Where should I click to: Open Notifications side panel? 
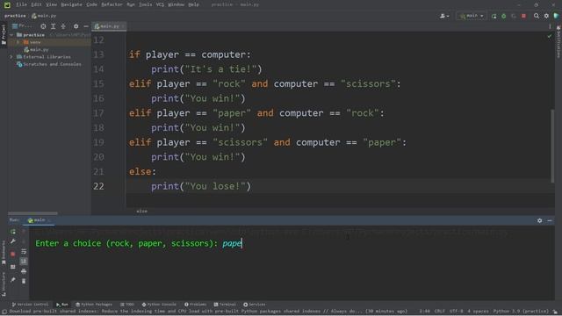(558, 42)
